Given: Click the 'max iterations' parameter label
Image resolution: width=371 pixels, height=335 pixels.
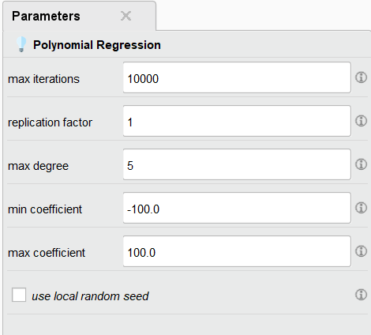Looking at the screenshot, I should coord(43,79).
